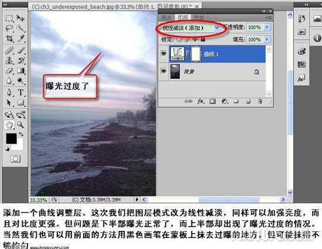Open the Swatches panel from the dock

[302, 65]
